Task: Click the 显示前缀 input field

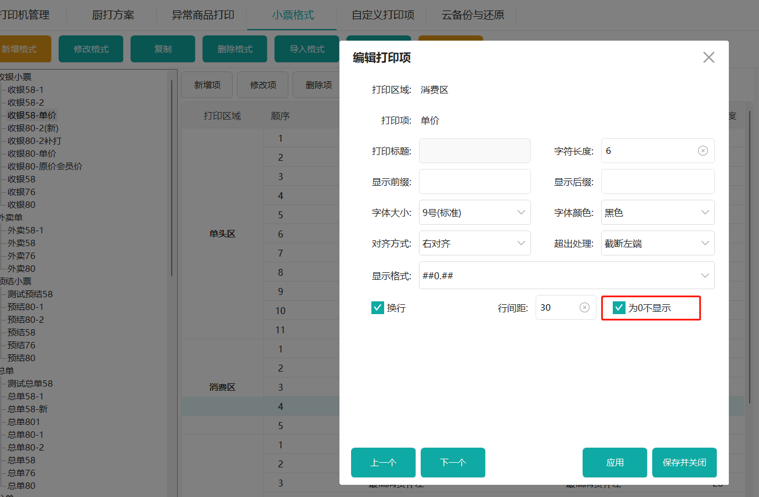Action: pyautogui.click(x=475, y=182)
